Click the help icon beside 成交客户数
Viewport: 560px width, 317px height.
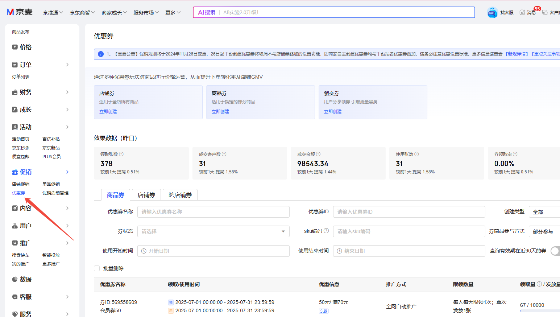point(224,154)
